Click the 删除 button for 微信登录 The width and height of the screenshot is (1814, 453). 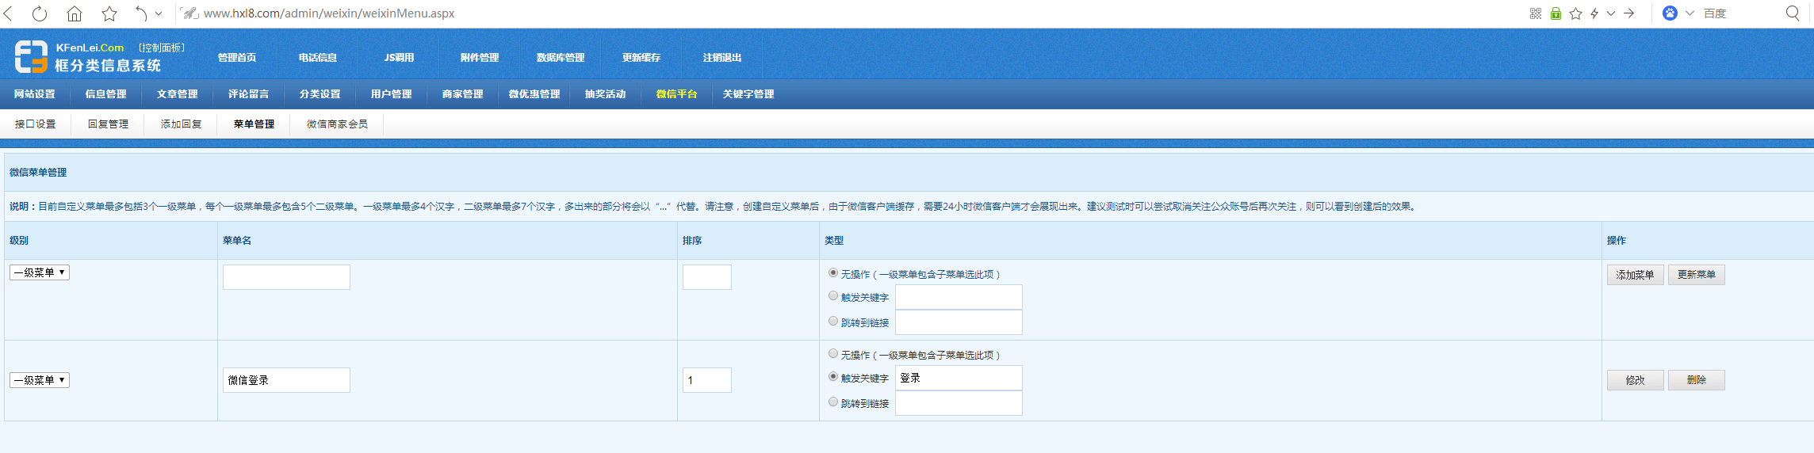click(x=1696, y=380)
